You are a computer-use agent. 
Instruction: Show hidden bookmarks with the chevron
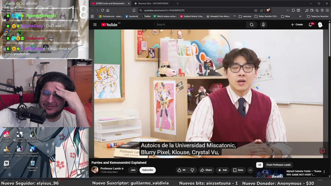click(x=300, y=16)
